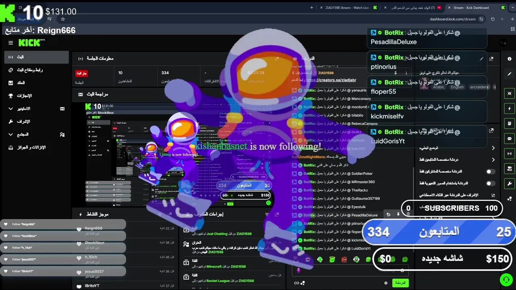The height and width of the screenshot is (290, 516).
Task: Reload the page with browser refresh icon
Action: pos(493,19)
